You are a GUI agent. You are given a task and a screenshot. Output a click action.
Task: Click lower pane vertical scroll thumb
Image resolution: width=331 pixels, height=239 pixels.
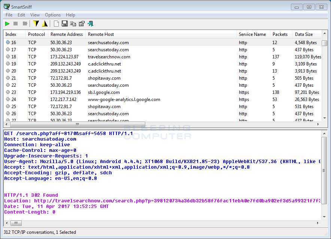point(324,171)
